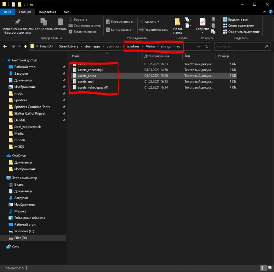Switch to large icons view button

point(269,268)
